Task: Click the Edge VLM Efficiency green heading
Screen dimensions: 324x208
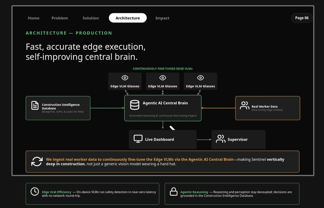Action: [x=56, y=192]
